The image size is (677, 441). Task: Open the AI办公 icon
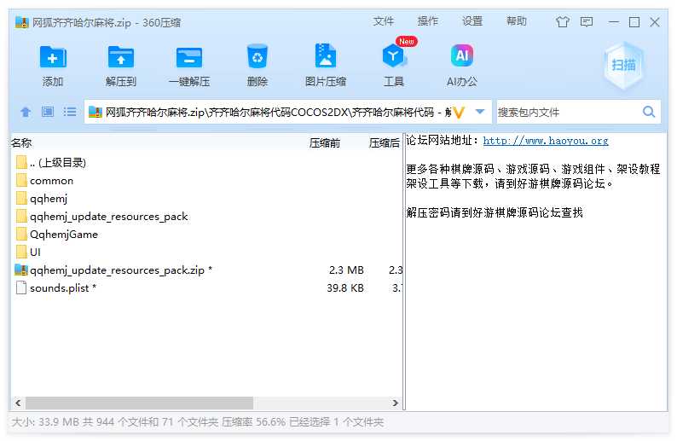pyautogui.click(x=462, y=56)
